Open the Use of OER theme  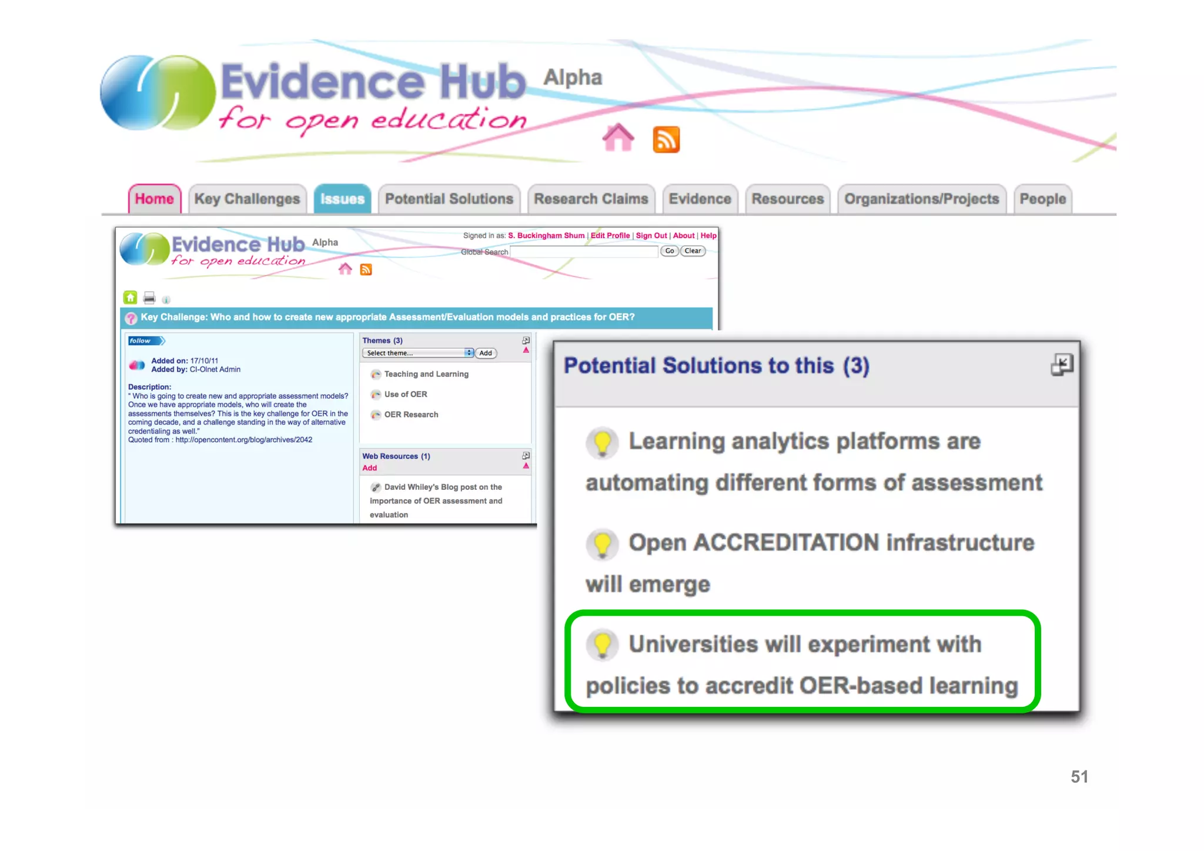point(405,394)
